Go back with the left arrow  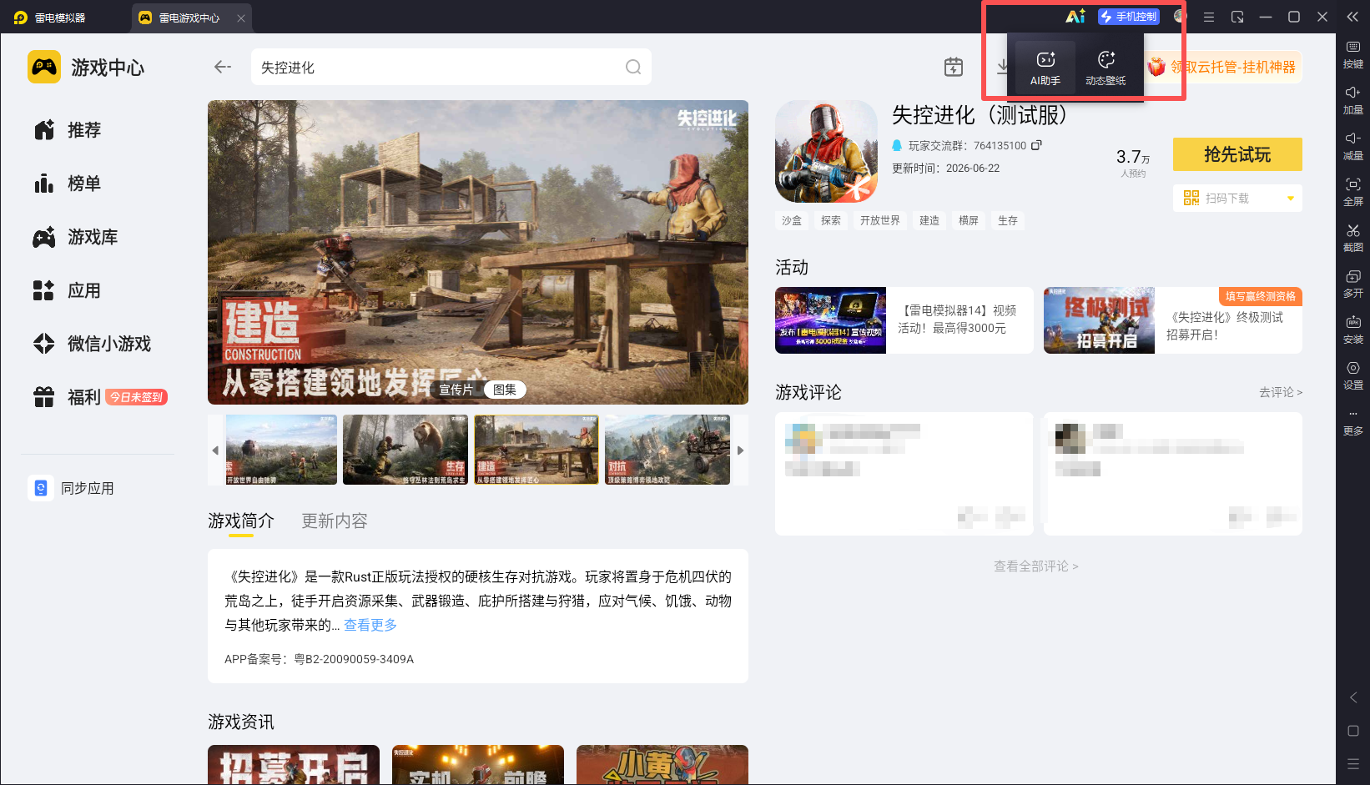point(222,67)
